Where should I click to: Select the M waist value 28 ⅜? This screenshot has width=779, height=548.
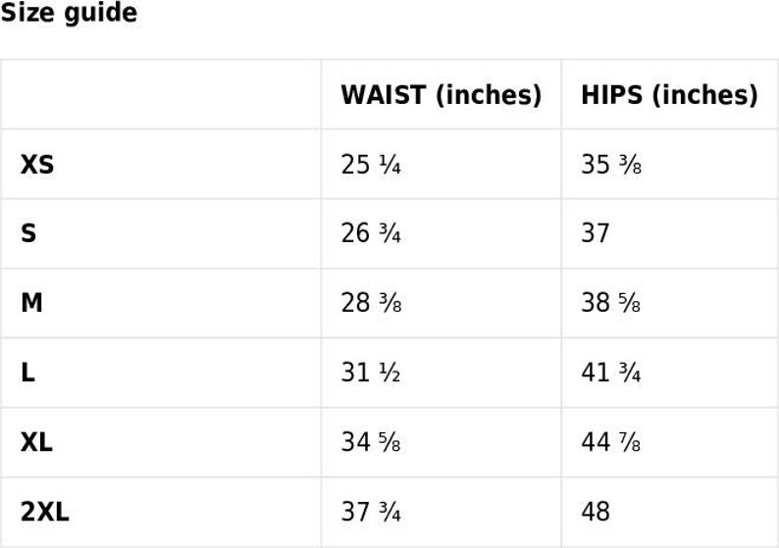371,303
